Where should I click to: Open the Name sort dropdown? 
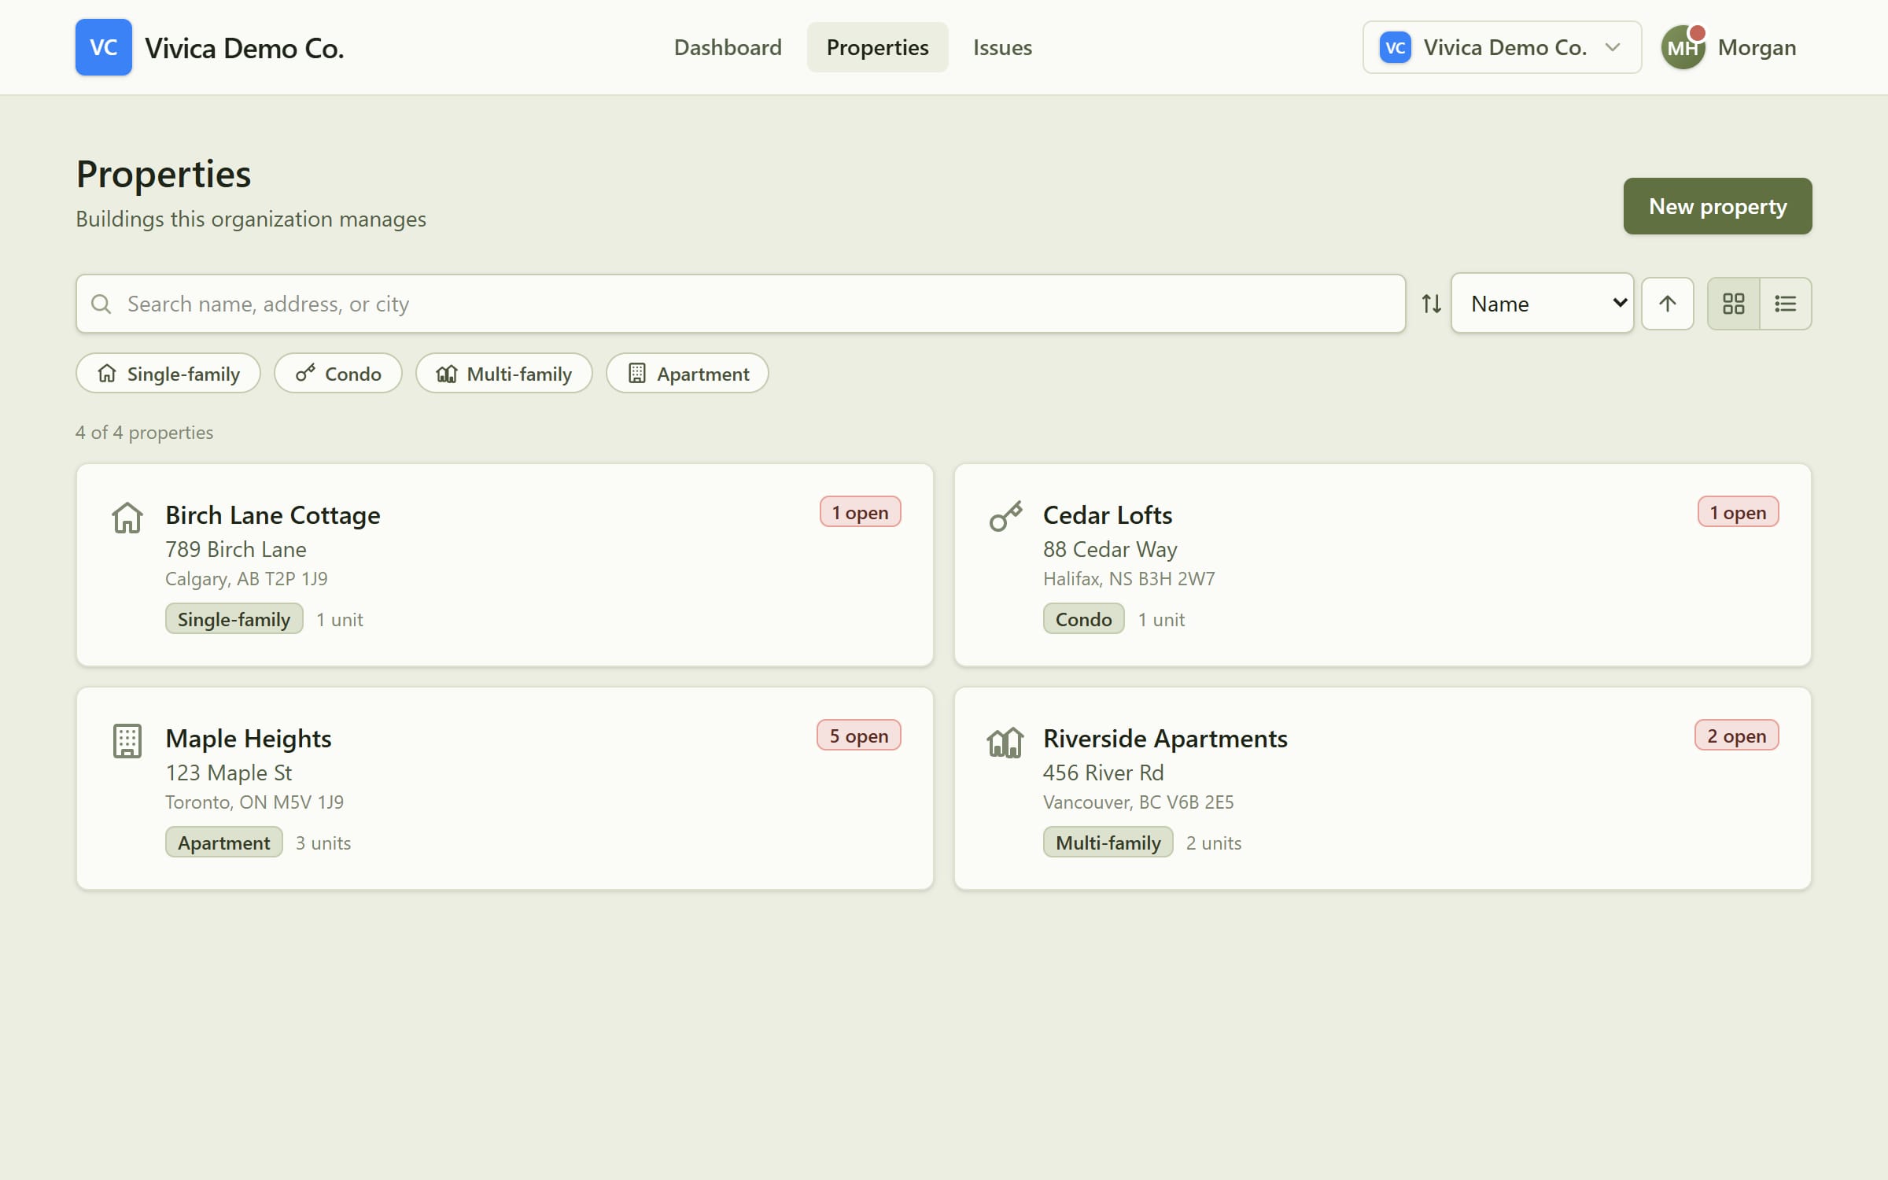point(1542,304)
